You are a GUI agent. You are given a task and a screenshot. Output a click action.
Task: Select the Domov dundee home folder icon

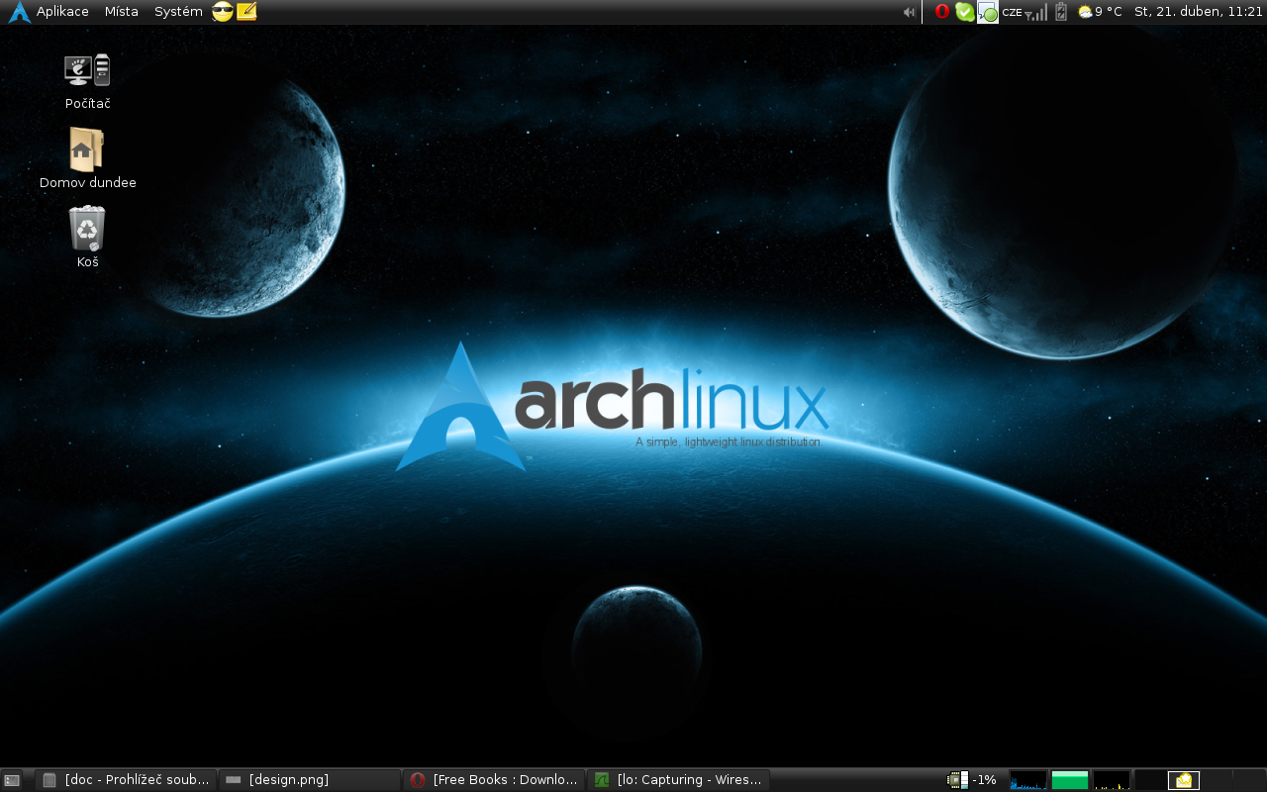pyautogui.click(x=87, y=158)
